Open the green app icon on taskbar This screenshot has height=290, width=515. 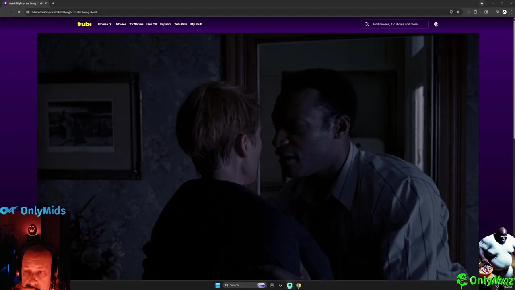290,285
